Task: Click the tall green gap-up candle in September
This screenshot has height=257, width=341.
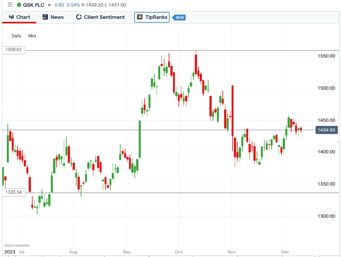Action: (140, 139)
